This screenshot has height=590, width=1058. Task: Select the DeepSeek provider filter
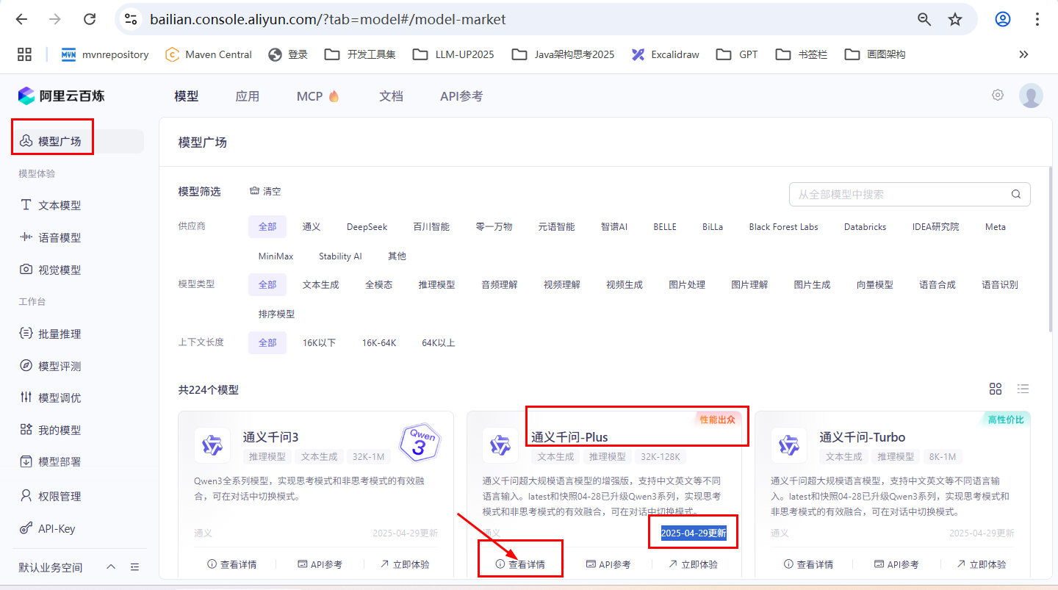point(367,226)
